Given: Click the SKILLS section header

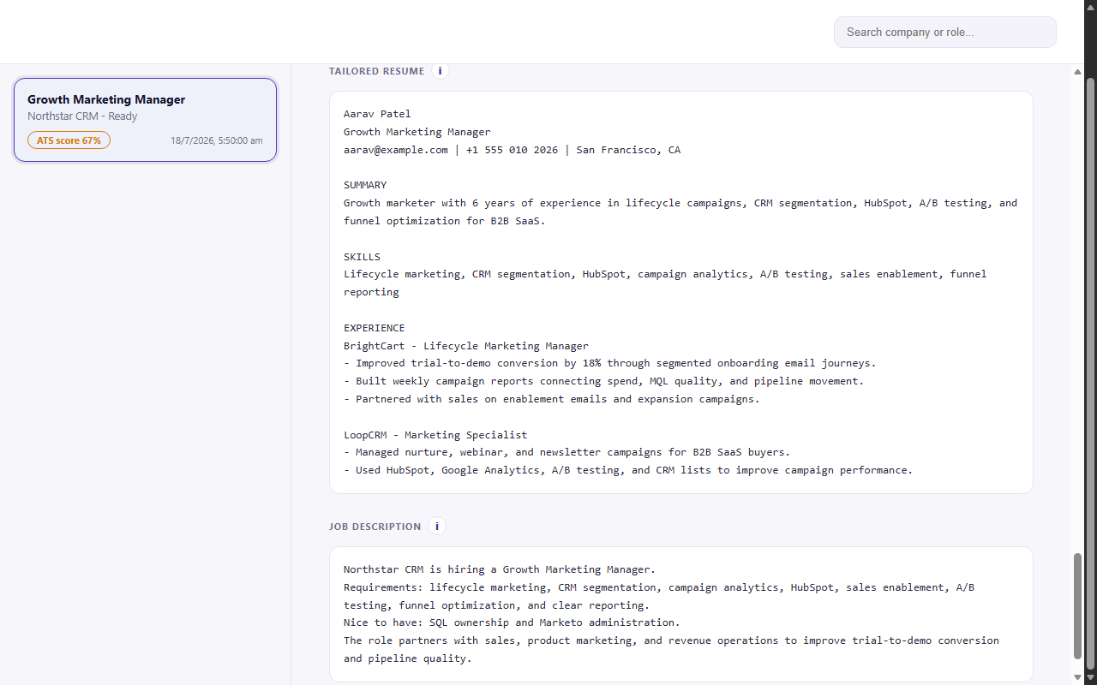Looking at the screenshot, I should (362, 257).
